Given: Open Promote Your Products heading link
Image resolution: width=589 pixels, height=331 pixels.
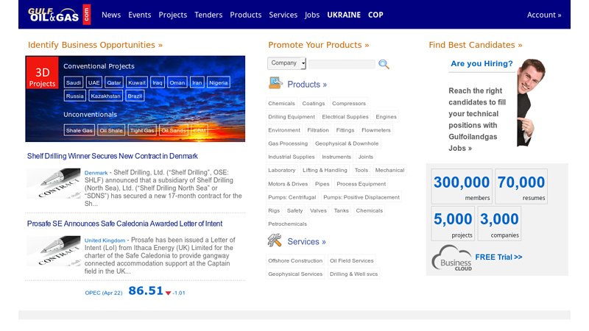Looking at the screenshot, I should tap(319, 45).
